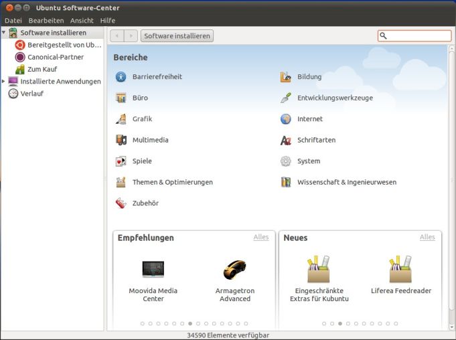Open the System gear icon
Image resolution: width=456 pixels, height=340 pixels.
285,161
